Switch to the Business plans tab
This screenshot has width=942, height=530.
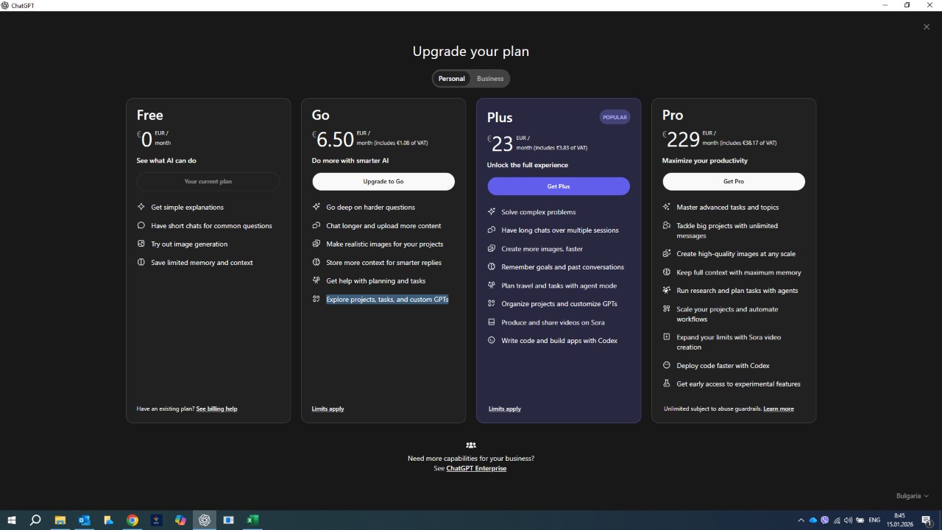click(x=490, y=79)
